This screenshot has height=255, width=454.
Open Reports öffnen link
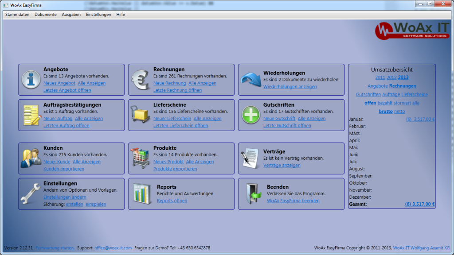pyautogui.click(x=172, y=201)
